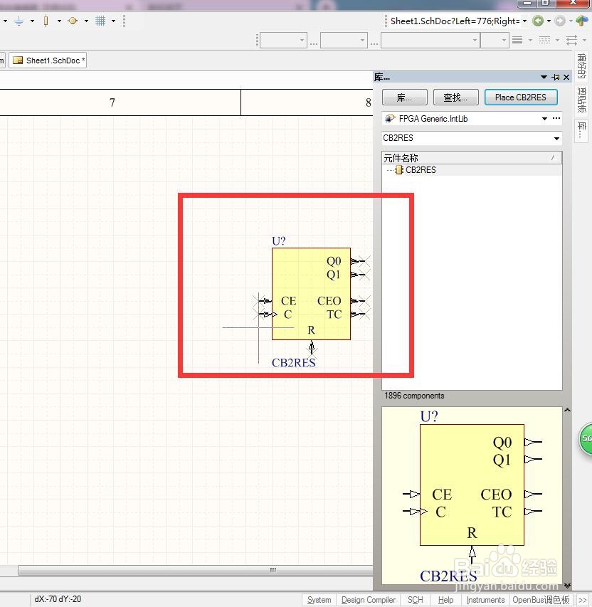Click the green navigate back icon

(538, 21)
